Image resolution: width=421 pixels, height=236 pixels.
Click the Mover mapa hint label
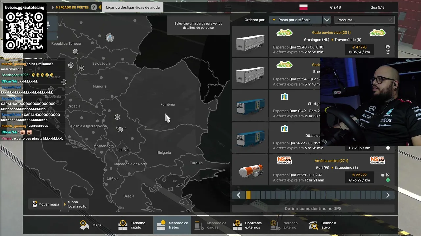coord(49,204)
